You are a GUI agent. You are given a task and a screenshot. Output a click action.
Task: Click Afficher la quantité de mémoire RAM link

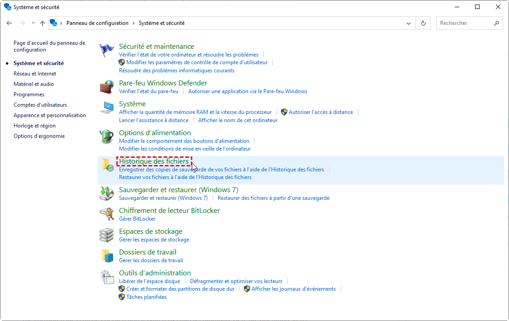coord(195,112)
